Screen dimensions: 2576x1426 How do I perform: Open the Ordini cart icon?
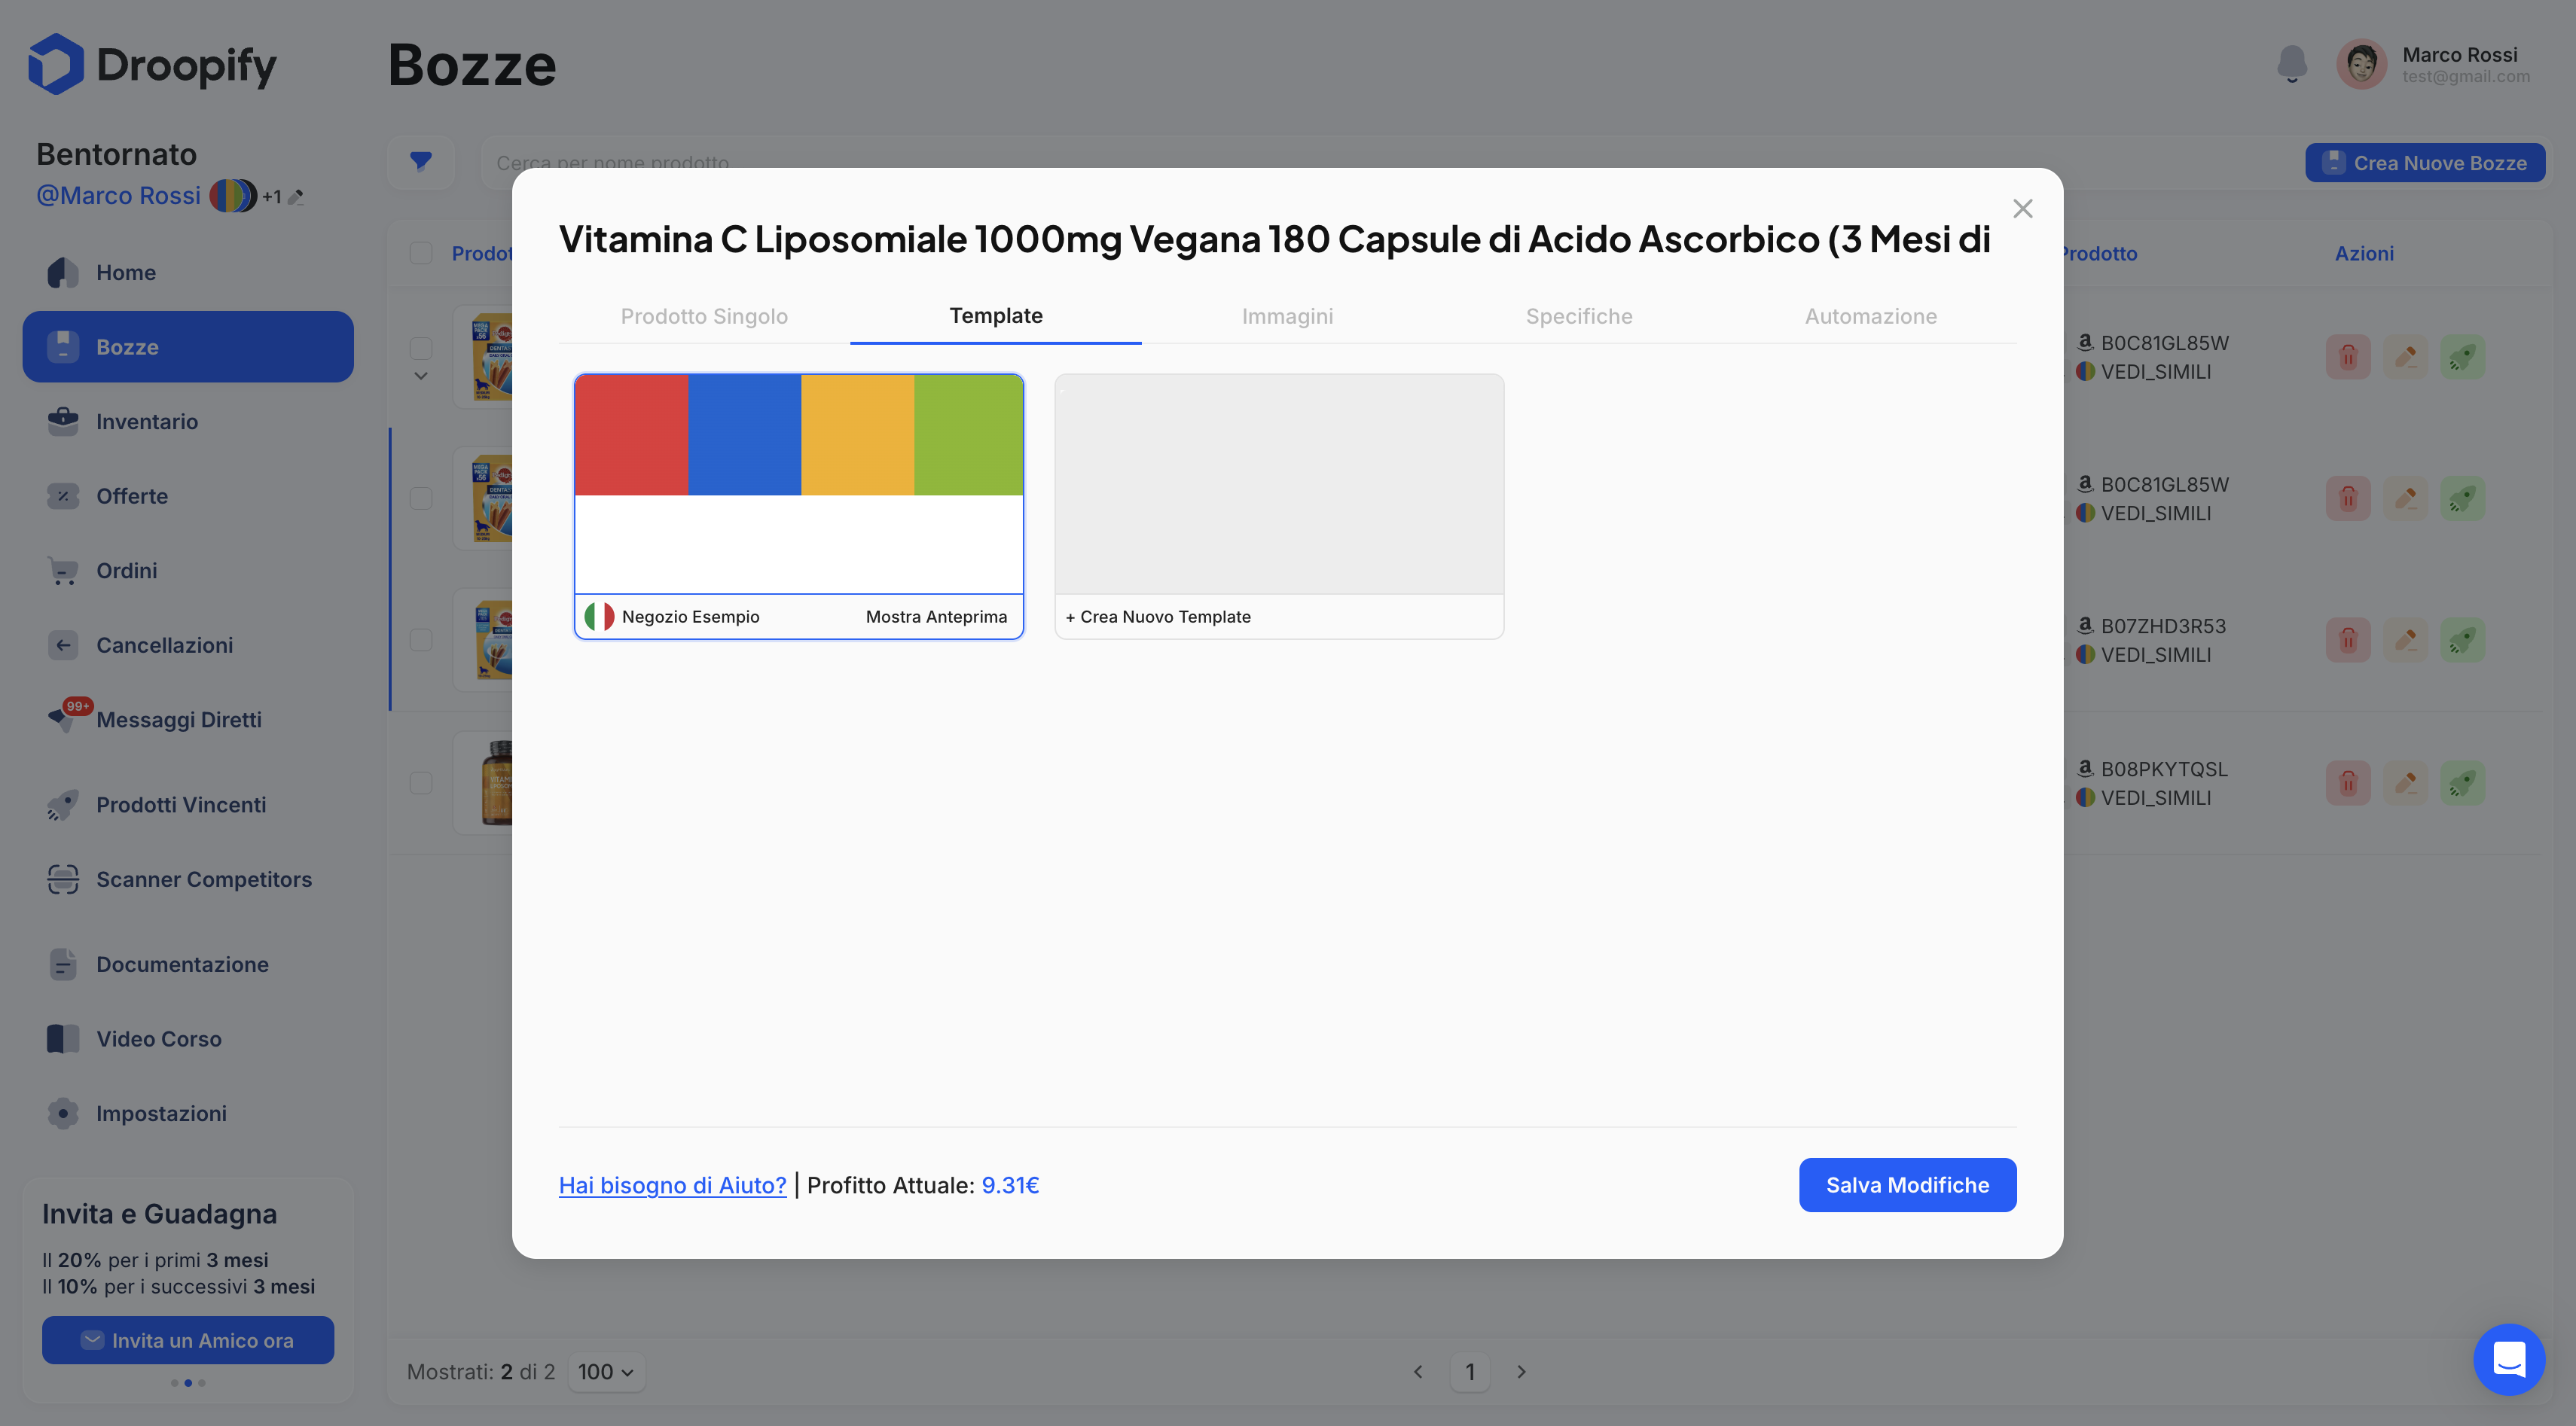63,571
